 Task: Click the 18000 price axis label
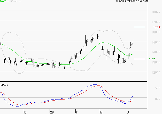(x=155, y=12)
